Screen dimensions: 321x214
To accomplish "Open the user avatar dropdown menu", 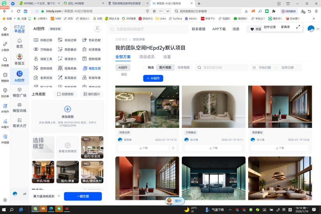I will (x=313, y=29).
